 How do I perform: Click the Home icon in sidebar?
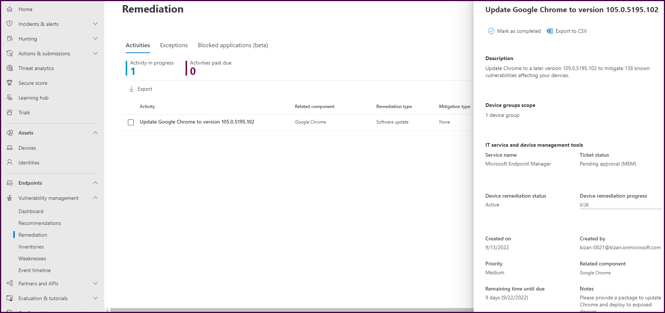pos(10,9)
